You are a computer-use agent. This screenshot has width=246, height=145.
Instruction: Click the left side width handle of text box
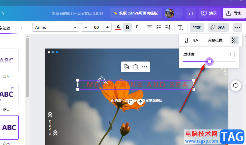pos(78,85)
